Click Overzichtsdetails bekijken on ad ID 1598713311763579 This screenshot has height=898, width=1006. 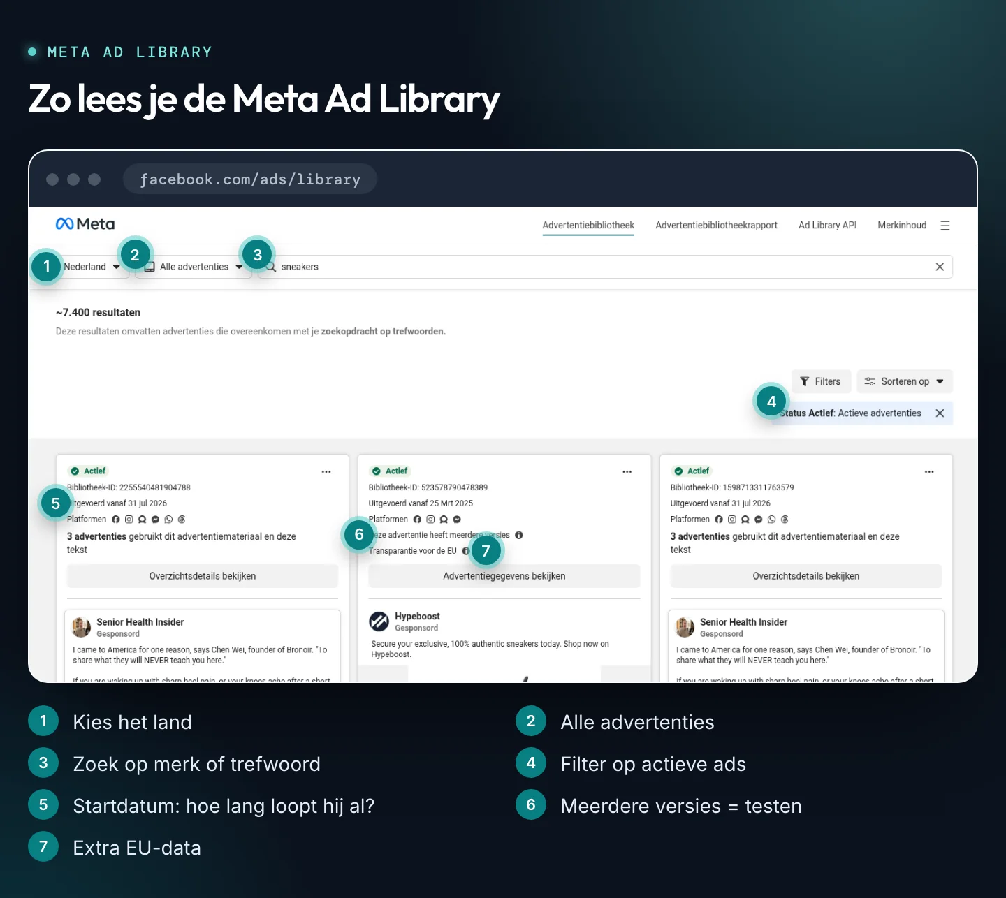tap(806, 576)
